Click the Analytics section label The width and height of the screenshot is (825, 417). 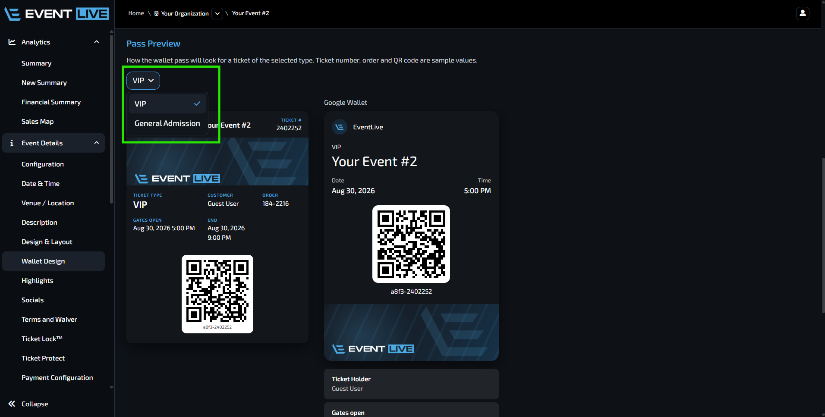coord(36,42)
